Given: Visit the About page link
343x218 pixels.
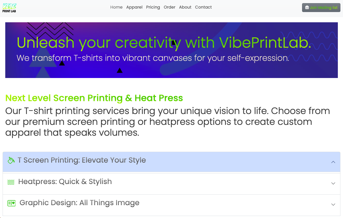Looking at the screenshot, I should click(185, 7).
